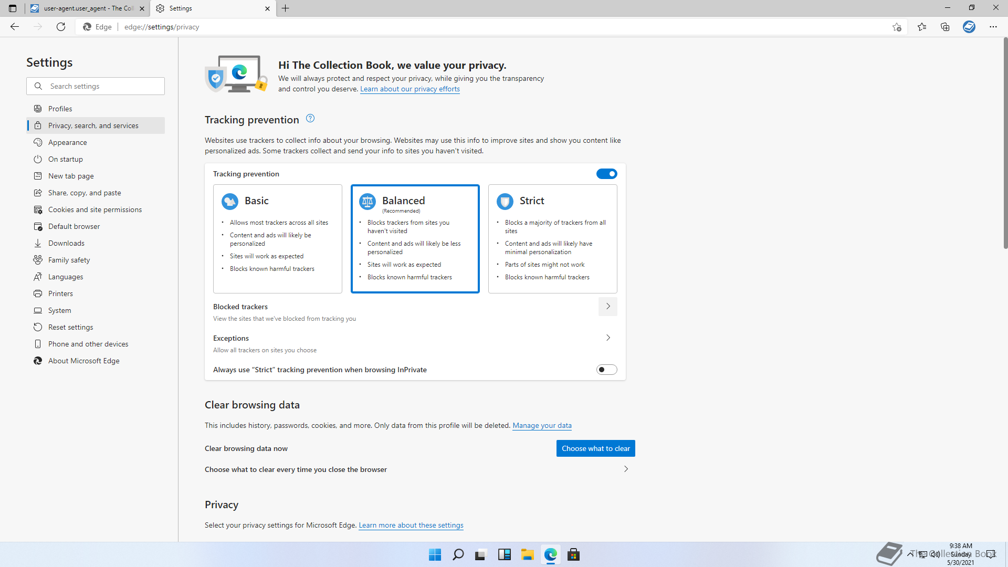The image size is (1008, 567).
Task: Open Settings and more ellipsis menu
Action: [993, 27]
